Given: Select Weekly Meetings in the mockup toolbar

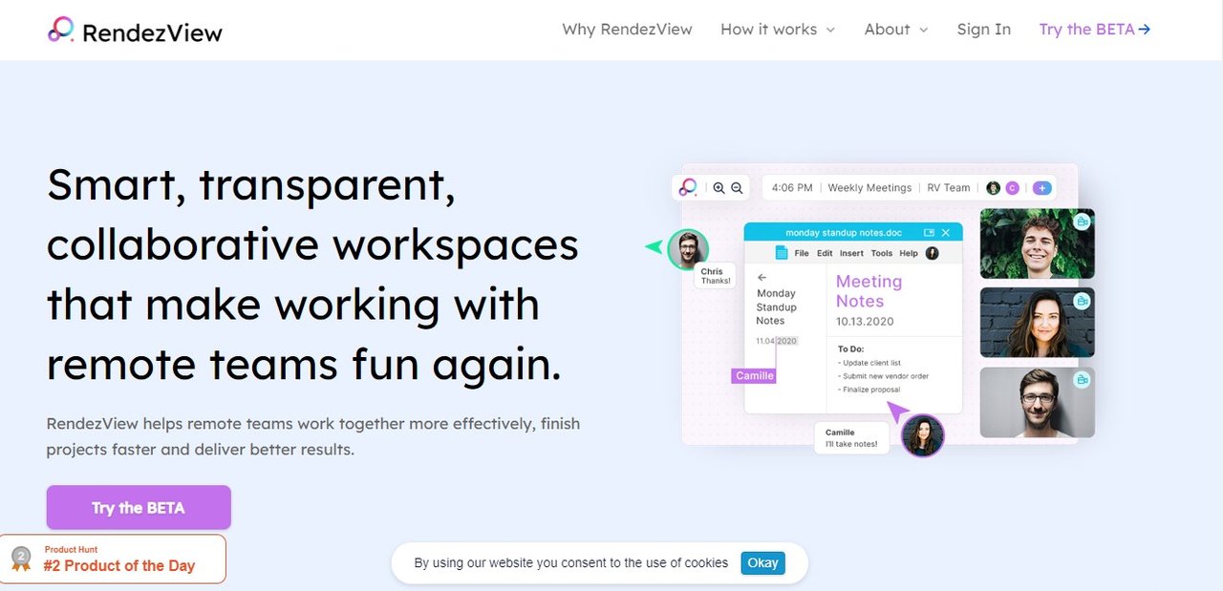Looking at the screenshot, I should (869, 188).
